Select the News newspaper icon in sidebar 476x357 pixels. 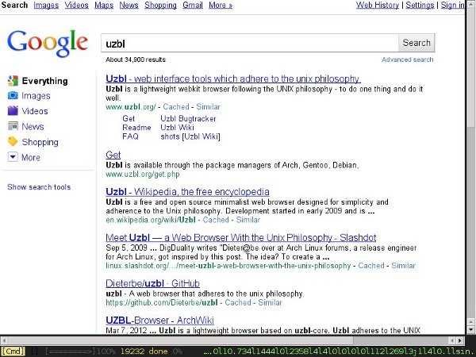[x=13, y=126]
